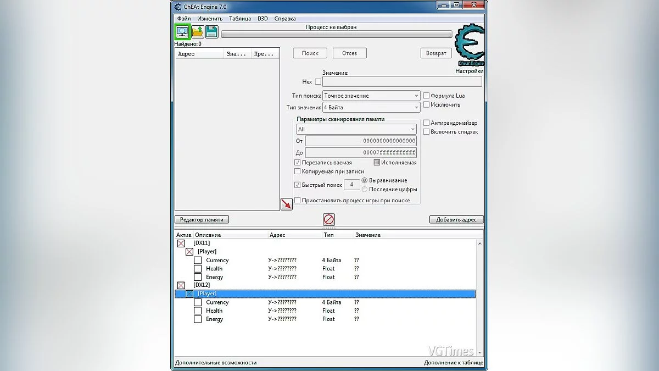Open the D3D menu
The height and width of the screenshot is (371, 659).
[x=264, y=18]
